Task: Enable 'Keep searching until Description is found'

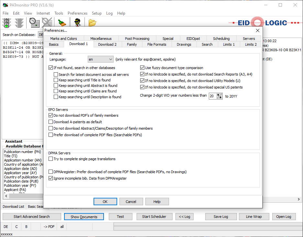Action: point(56,97)
